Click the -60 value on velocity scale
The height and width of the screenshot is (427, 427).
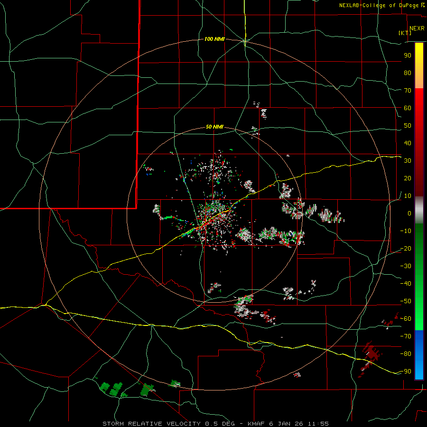click(x=406, y=319)
